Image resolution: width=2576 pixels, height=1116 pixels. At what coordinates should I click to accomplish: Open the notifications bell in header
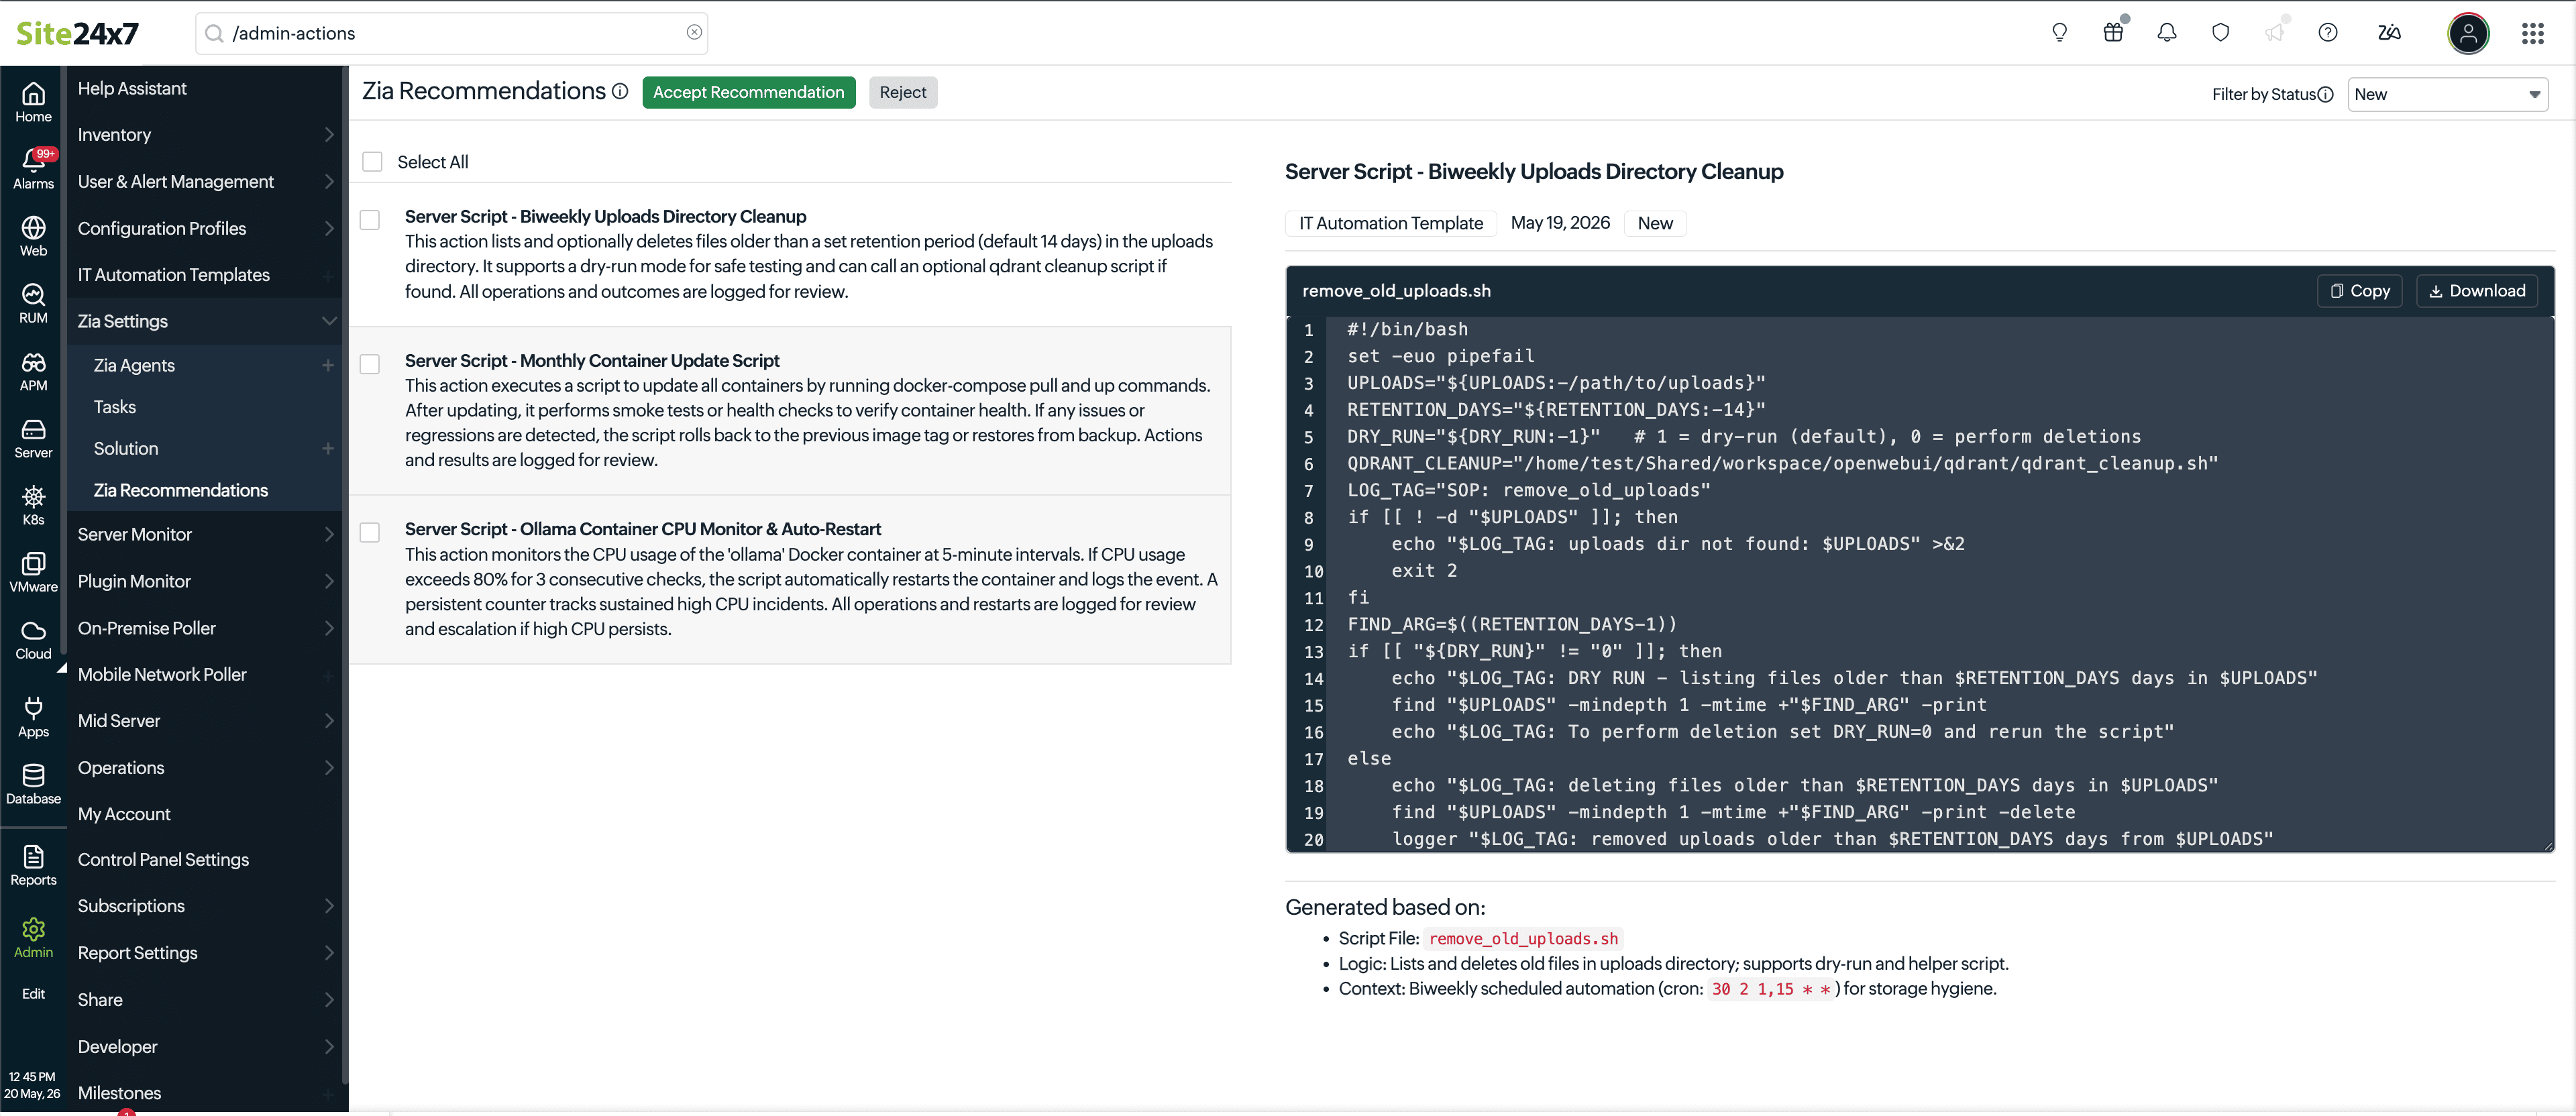[2167, 33]
